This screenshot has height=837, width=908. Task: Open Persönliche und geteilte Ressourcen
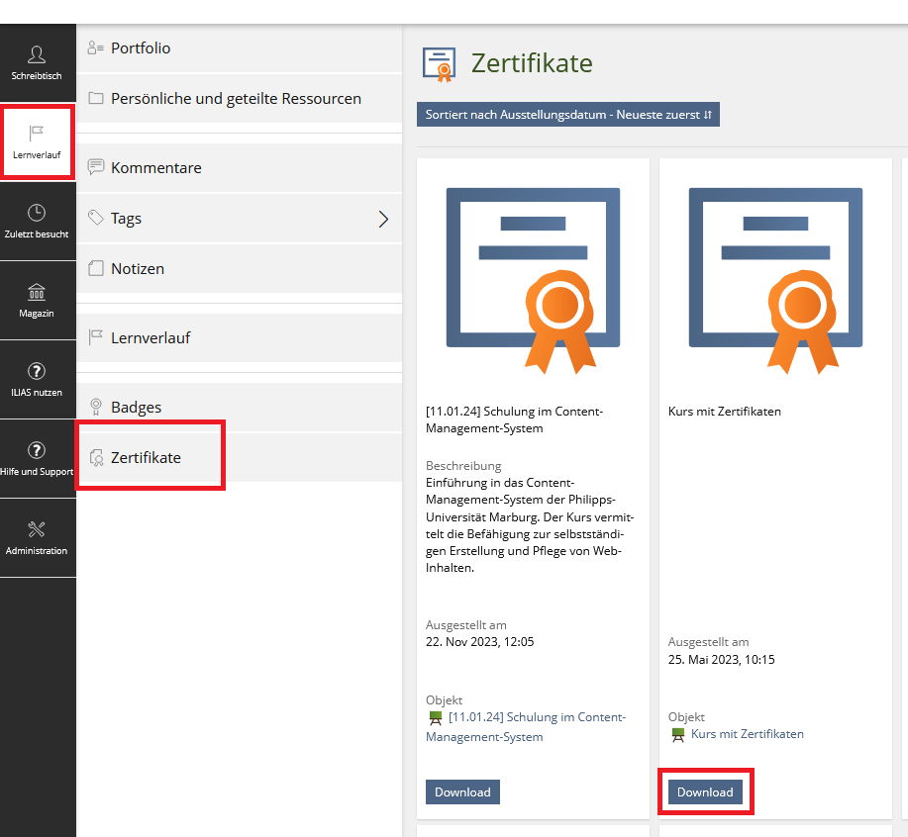click(x=235, y=99)
